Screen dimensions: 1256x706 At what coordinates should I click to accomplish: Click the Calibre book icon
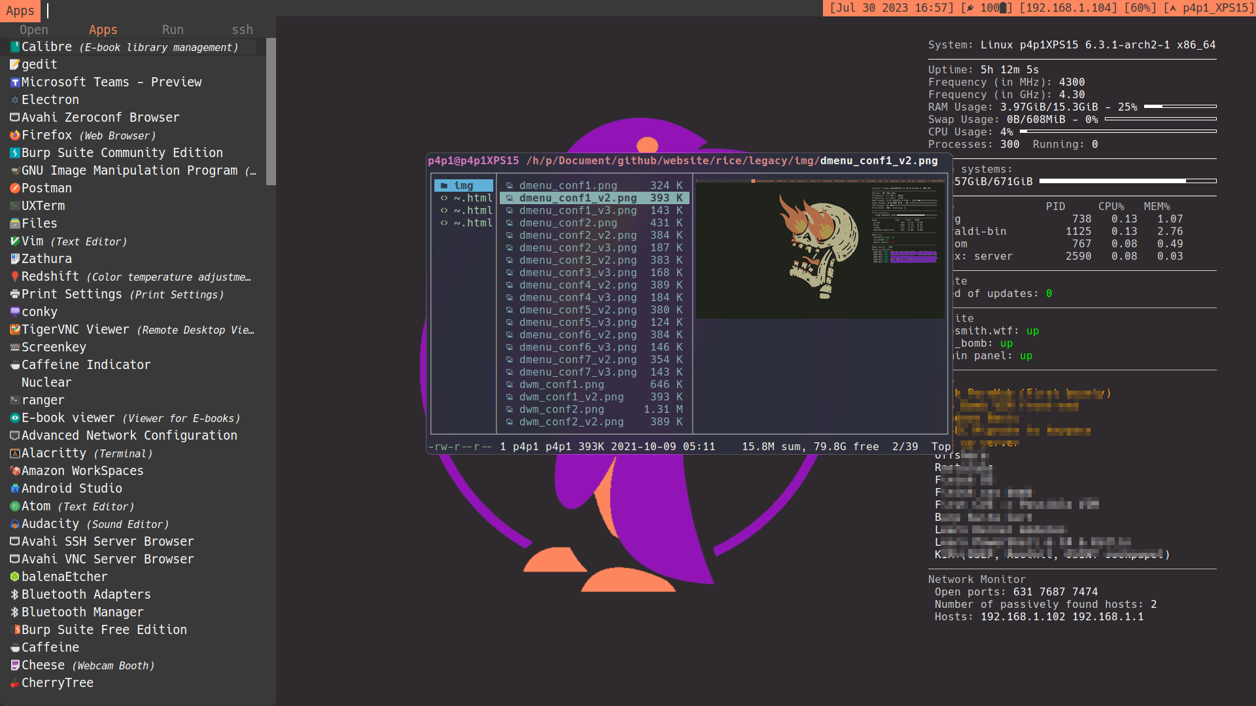(14, 47)
